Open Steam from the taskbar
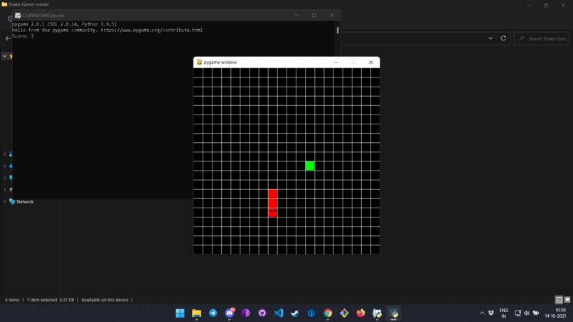The height and width of the screenshot is (322, 573). tap(295, 313)
